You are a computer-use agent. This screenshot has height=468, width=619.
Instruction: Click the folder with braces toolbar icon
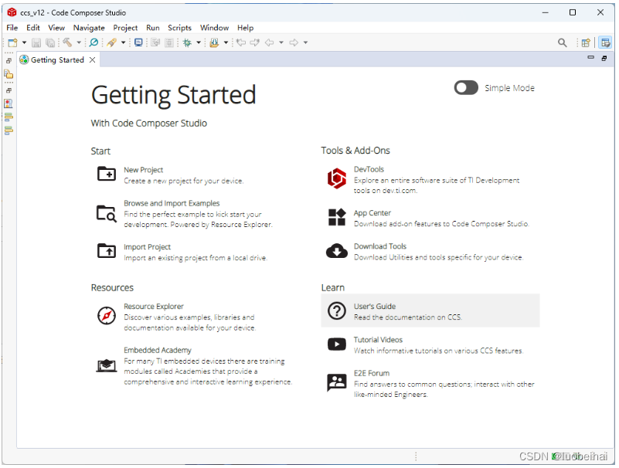tap(214, 42)
